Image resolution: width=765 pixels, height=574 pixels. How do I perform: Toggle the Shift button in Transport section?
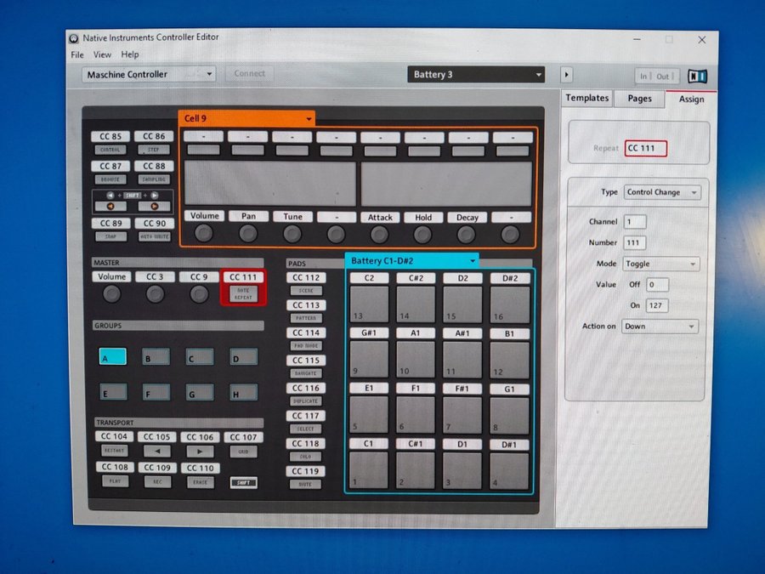pyautogui.click(x=244, y=482)
